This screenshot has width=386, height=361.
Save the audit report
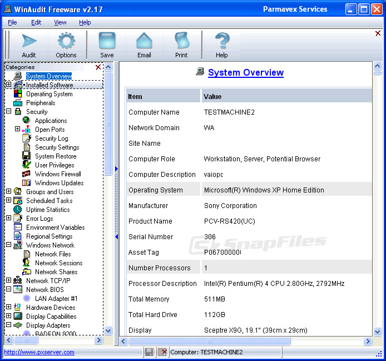[107, 46]
